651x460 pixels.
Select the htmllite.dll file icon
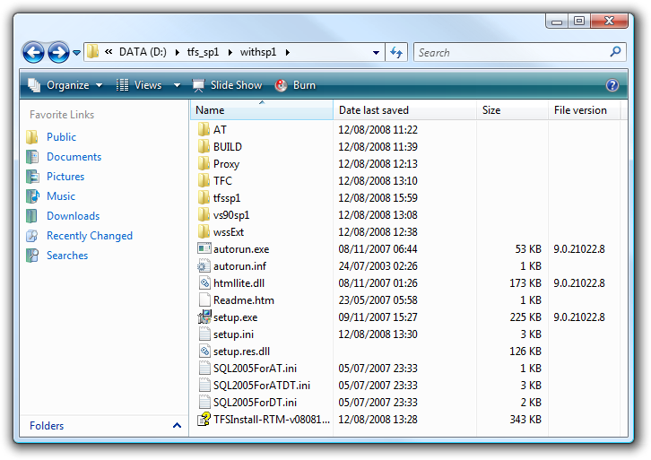coord(204,282)
